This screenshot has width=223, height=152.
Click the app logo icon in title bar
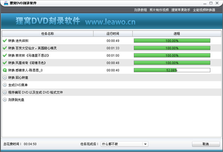click(x=6, y=3)
